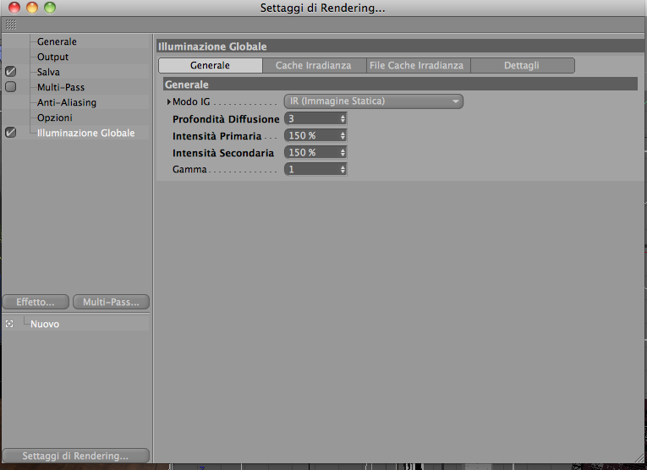Click the Settaggi di Rendering... bottom button

click(75, 456)
